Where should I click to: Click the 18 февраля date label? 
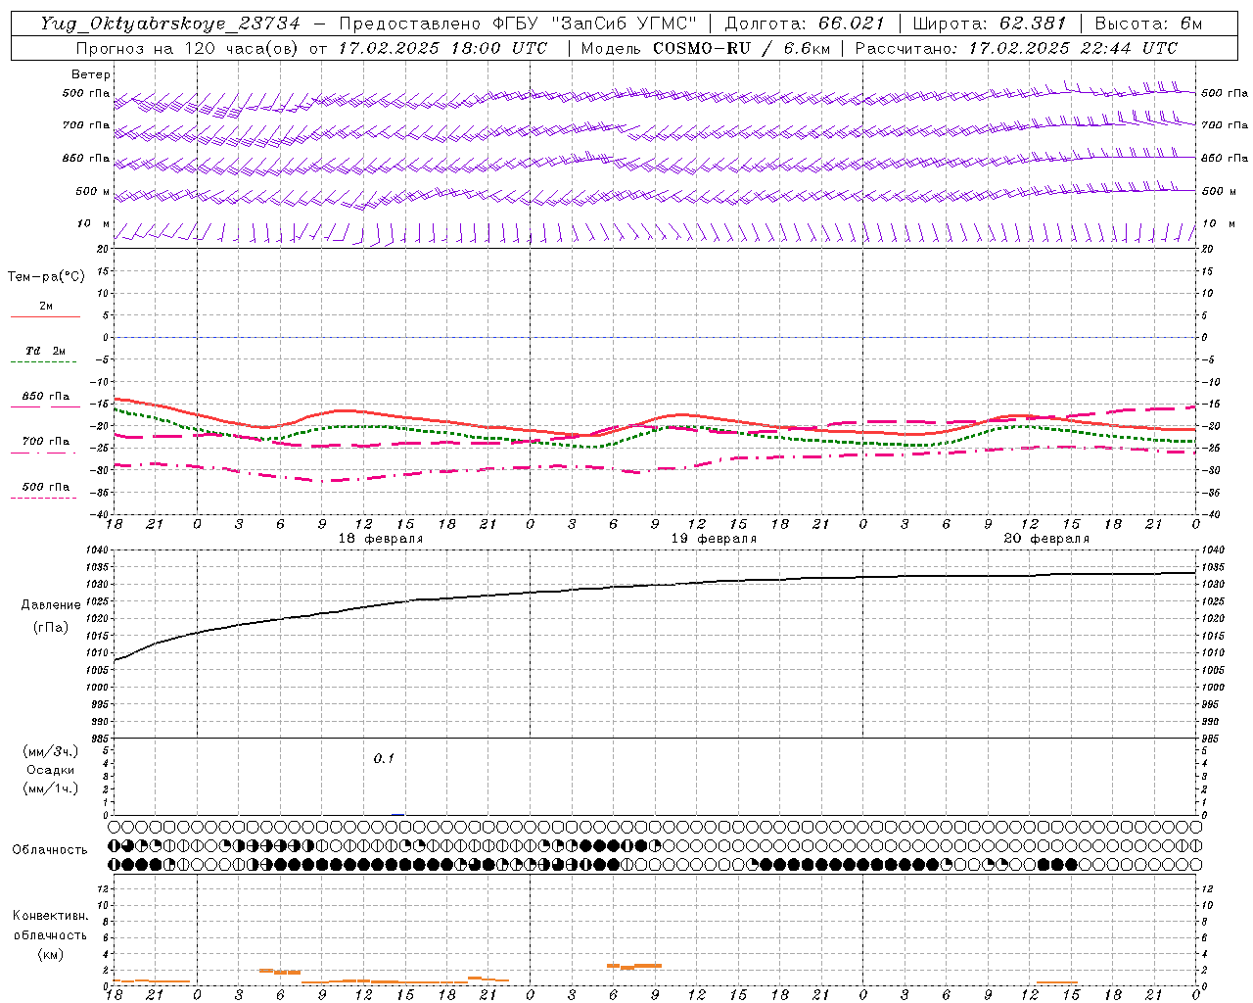tap(381, 539)
